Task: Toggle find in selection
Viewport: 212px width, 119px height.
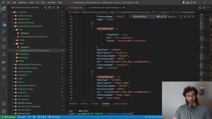Action: [189, 17]
